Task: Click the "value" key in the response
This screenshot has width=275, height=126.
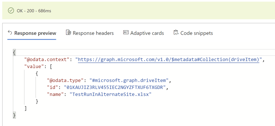Action: (x=34, y=66)
